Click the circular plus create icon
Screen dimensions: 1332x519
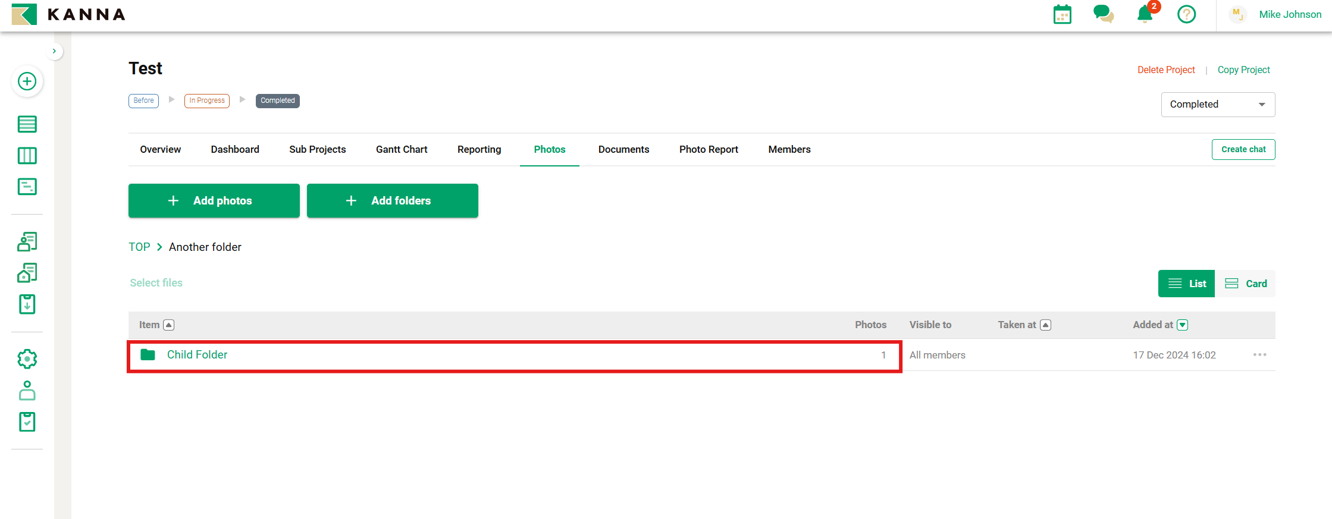[27, 81]
